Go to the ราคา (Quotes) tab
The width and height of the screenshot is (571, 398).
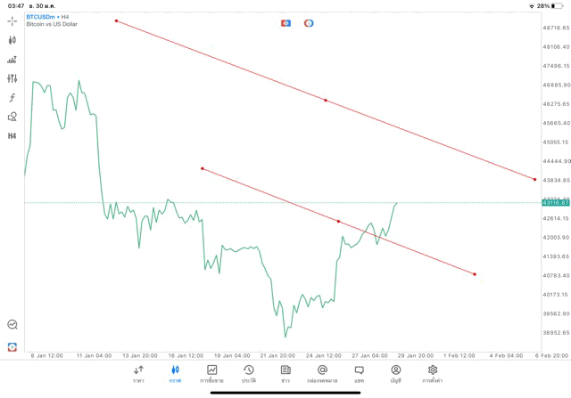(138, 373)
